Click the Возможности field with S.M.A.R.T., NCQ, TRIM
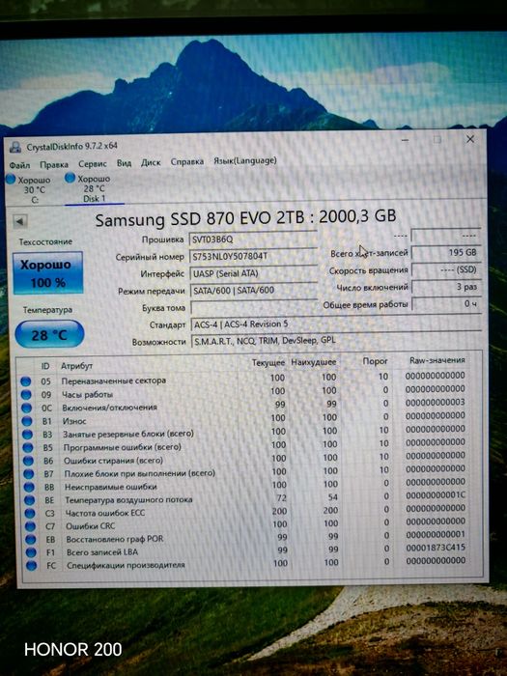This screenshot has height=676, width=507. (337, 341)
